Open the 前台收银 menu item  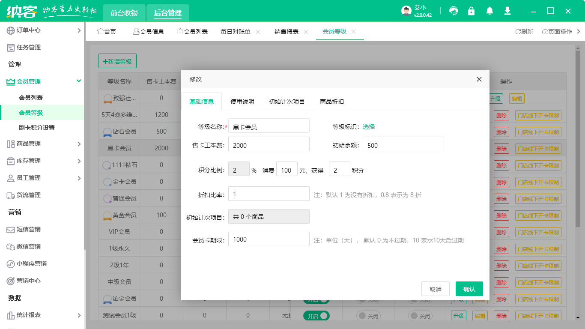(x=125, y=13)
